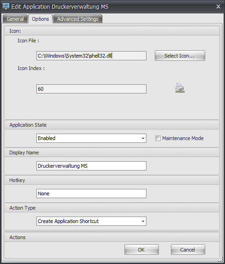
Task: Click the title bar monitor icon
Action: [x=6, y=6]
